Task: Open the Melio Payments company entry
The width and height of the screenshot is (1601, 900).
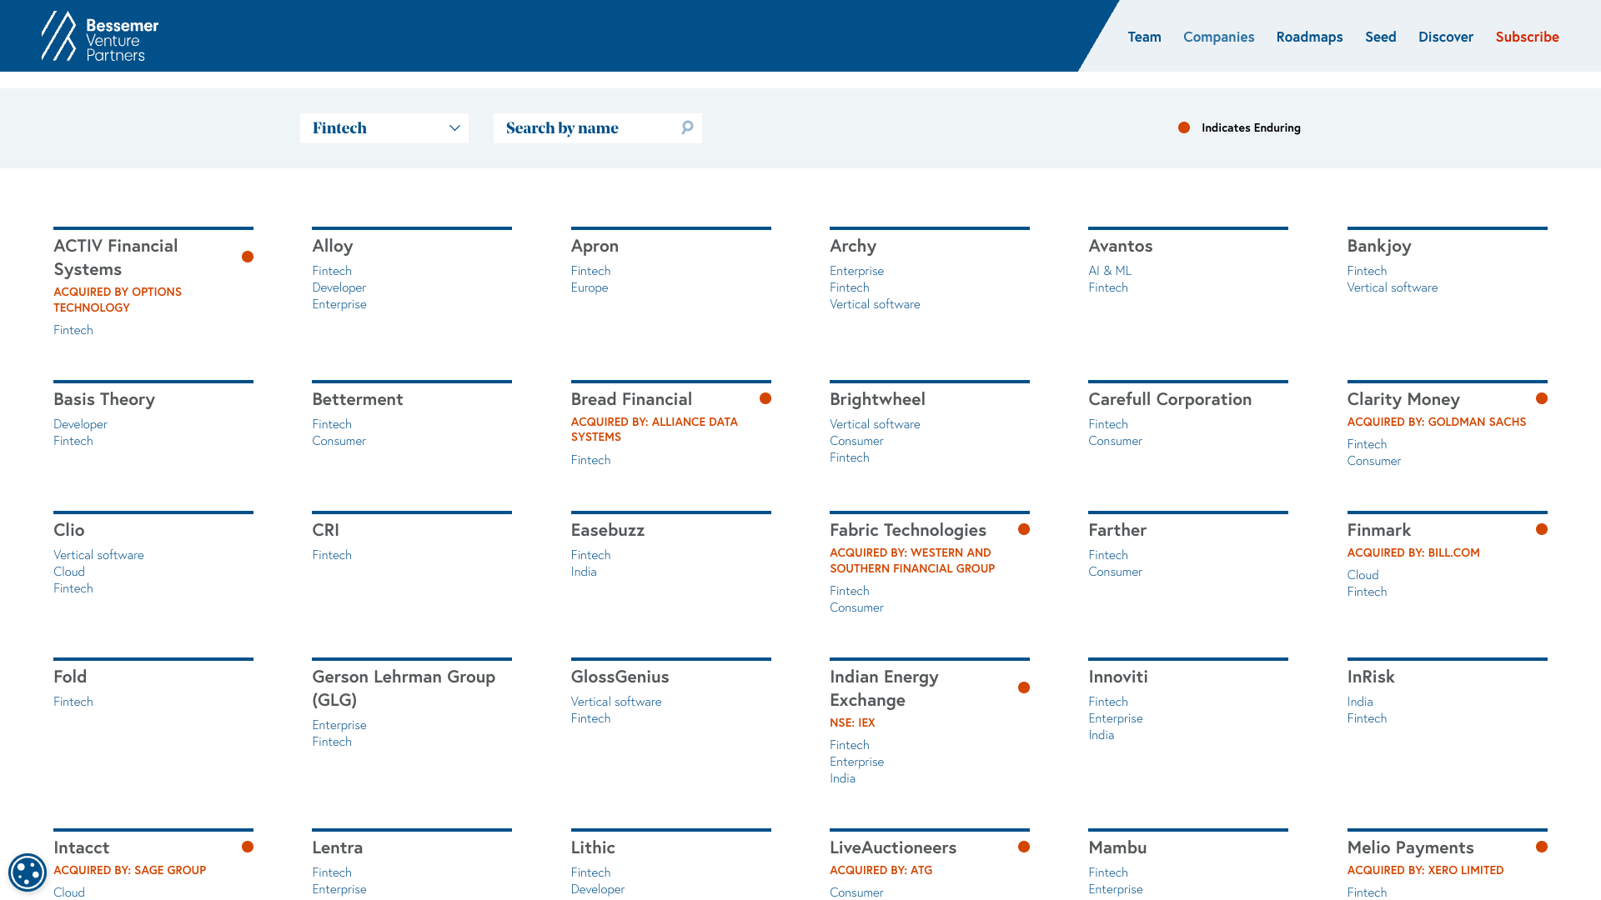Action: (x=1410, y=847)
